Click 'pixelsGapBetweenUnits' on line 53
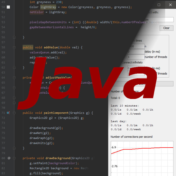This screenshot has width=176, height=176. [x=48, y=22]
